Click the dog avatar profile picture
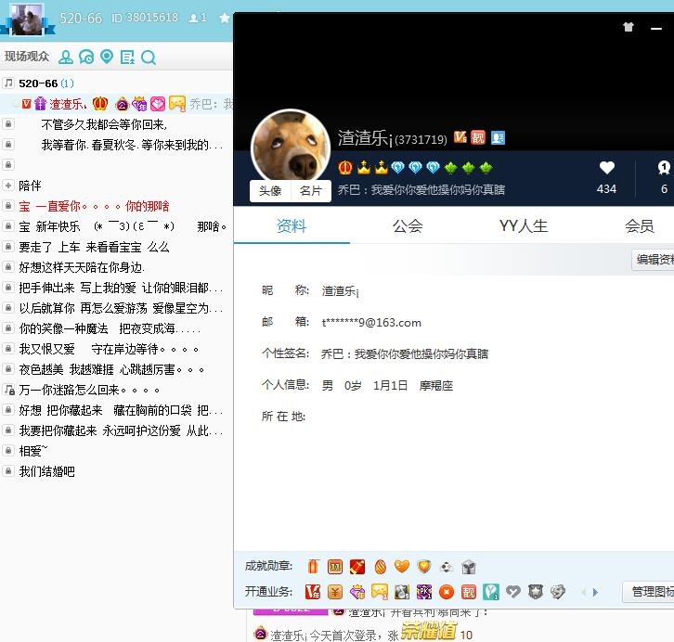This screenshot has width=674, height=642. click(291, 147)
